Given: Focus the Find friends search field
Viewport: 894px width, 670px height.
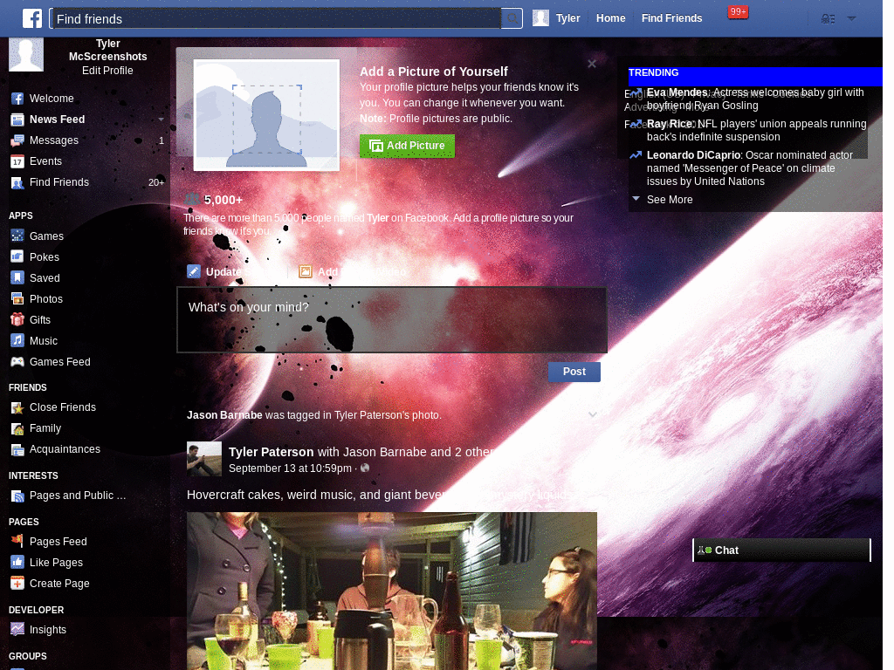Looking at the screenshot, I should click(x=277, y=19).
